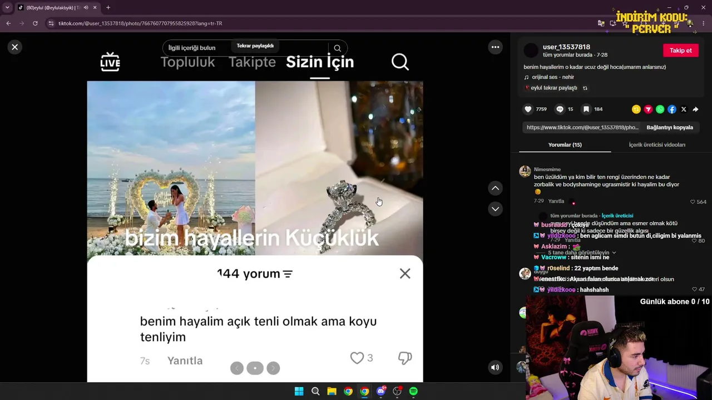
Task: Select the center carousel dot indicator
Action: pos(255,368)
